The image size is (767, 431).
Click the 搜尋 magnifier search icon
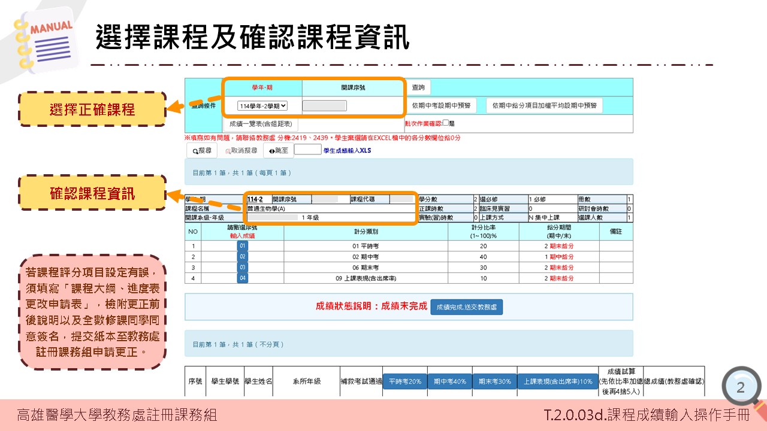tap(195, 151)
